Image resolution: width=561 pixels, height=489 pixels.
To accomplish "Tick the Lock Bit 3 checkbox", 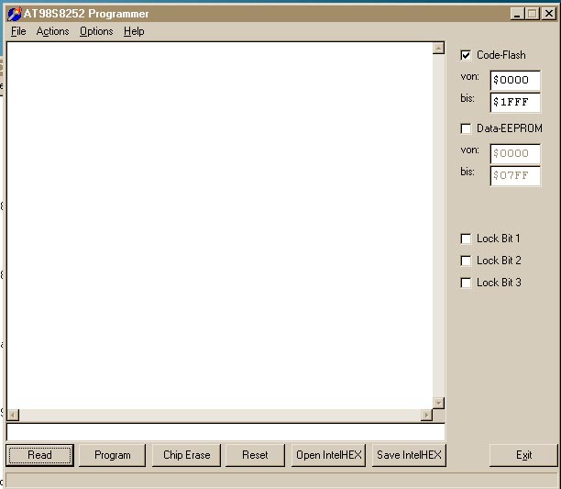I will (x=466, y=283).
